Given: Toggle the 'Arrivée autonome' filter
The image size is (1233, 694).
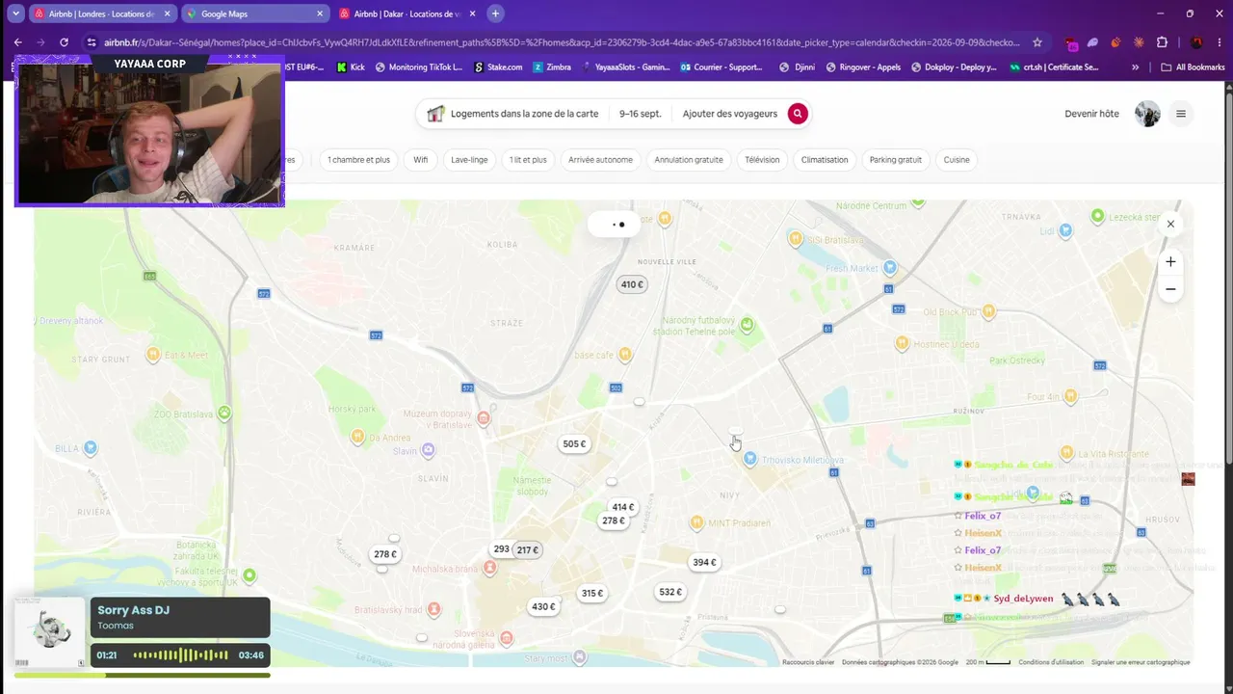Looking at the screenshot, I should coord(600,160).
